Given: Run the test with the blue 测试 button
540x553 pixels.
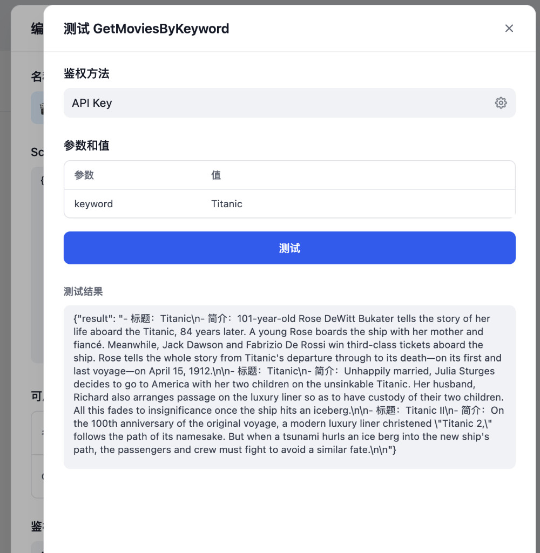Looking at the screenshot, I should tap(289, 248).
